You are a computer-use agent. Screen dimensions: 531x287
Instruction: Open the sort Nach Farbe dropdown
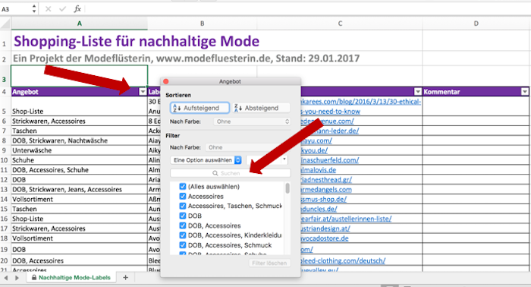coord(252,121)
